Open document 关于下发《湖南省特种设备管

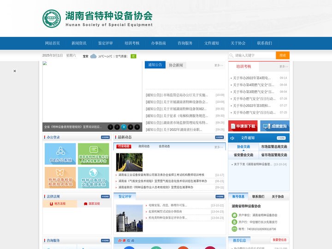[x=253, y=164]
